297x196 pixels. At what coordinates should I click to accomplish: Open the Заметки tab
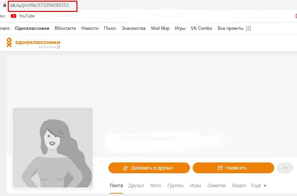click(216, 186)
